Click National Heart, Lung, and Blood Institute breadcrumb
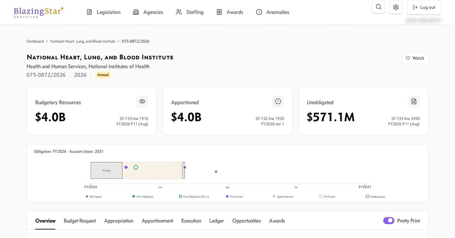 83,41
